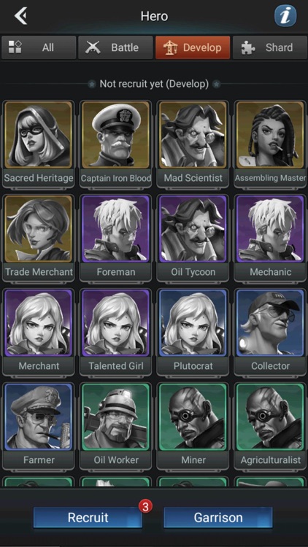Screen dimensions: 308x547
Task: Select the Oil Tycoon thumbnail
Action: pyautogui.click(x=193, y=228)
